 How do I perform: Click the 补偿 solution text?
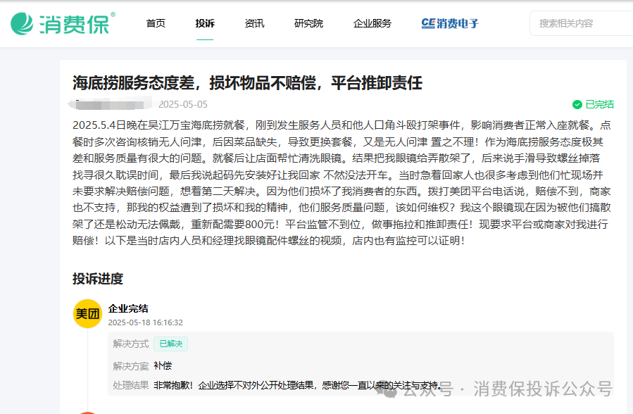163,365
